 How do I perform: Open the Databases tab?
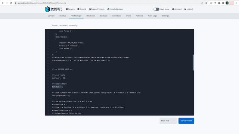[x=91, y=16]
